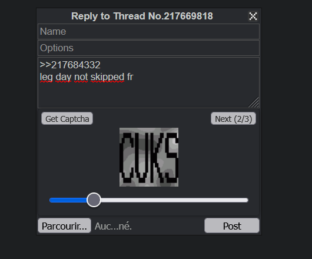Click the underlined word skipped
The image size is (312, 259).
point(108,77)
